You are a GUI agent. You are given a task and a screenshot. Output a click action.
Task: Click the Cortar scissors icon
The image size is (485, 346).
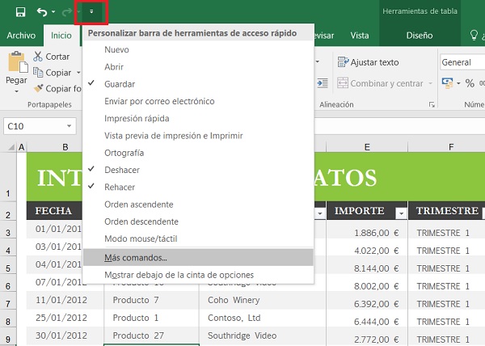point(38,57)
